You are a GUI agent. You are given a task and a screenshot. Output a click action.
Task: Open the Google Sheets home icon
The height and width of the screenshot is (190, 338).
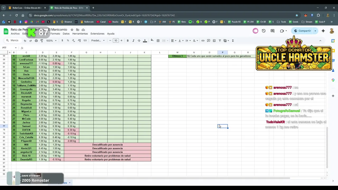click(x=6, y=32)
